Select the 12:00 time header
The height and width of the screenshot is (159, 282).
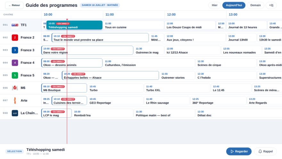(x=171, y=14)
